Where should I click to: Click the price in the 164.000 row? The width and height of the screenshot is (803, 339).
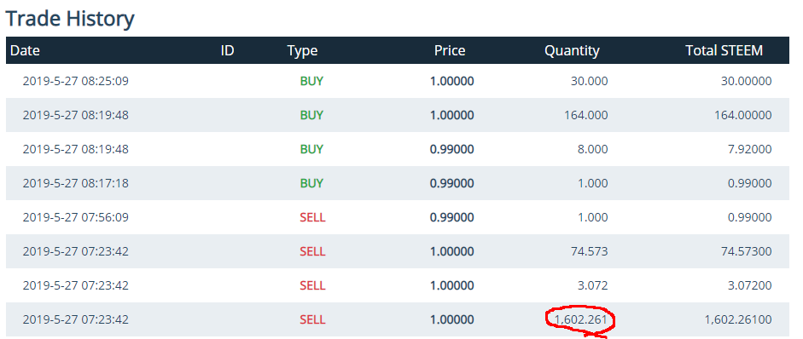coord(452,115)
